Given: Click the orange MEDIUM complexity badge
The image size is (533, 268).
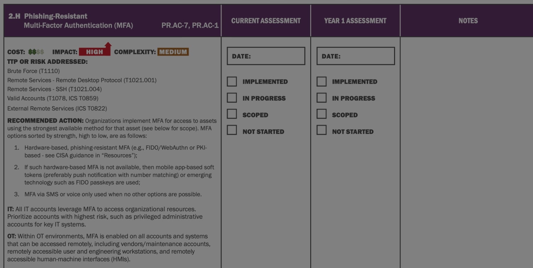Looking at the screenshot, I should click(173, 52).
